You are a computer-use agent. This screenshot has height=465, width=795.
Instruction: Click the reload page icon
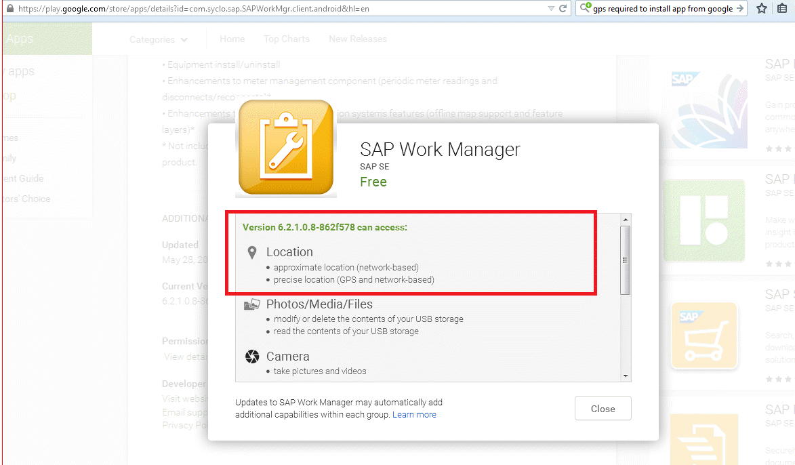point(563,9)
